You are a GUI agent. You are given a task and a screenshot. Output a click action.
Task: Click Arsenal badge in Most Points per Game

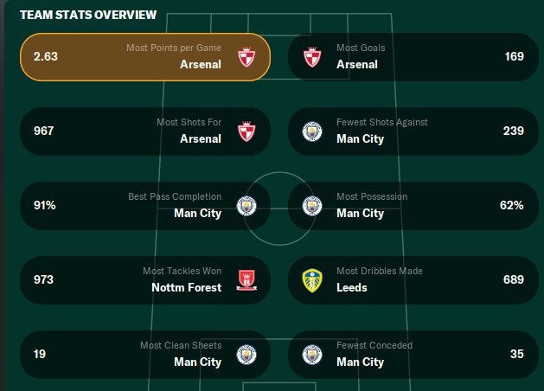pyautogui.click(x=246, y=57)
